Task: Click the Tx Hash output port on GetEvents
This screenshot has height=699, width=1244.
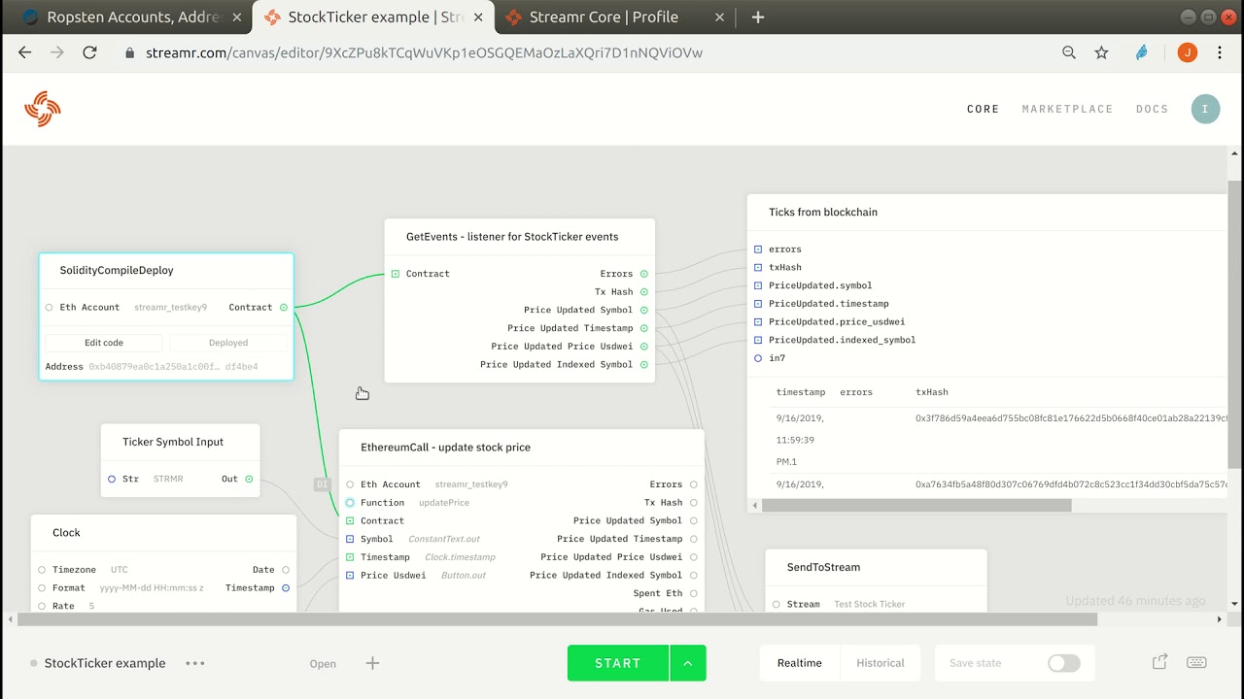Action: 644,292
